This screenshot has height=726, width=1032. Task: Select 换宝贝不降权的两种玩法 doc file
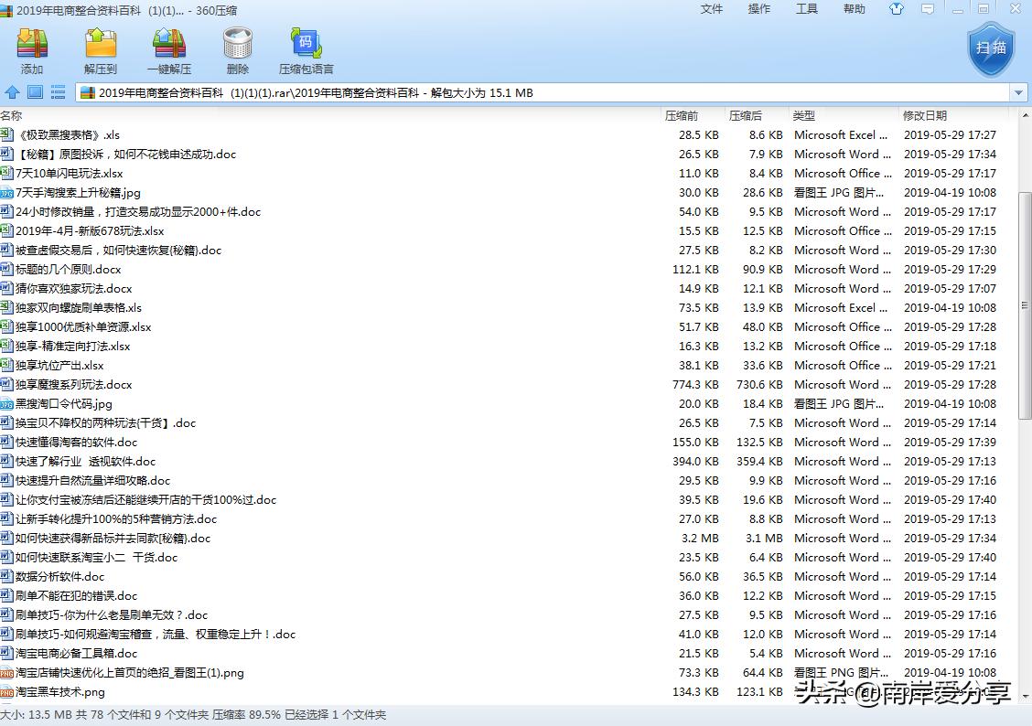click(106, 422)
